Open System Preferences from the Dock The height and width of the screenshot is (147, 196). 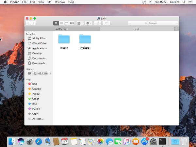[x=154, y=141]
